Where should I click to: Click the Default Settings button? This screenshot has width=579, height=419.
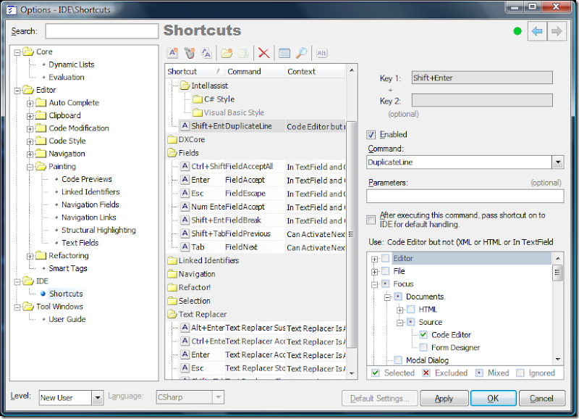pyautogui.click(x=379, y=398)
